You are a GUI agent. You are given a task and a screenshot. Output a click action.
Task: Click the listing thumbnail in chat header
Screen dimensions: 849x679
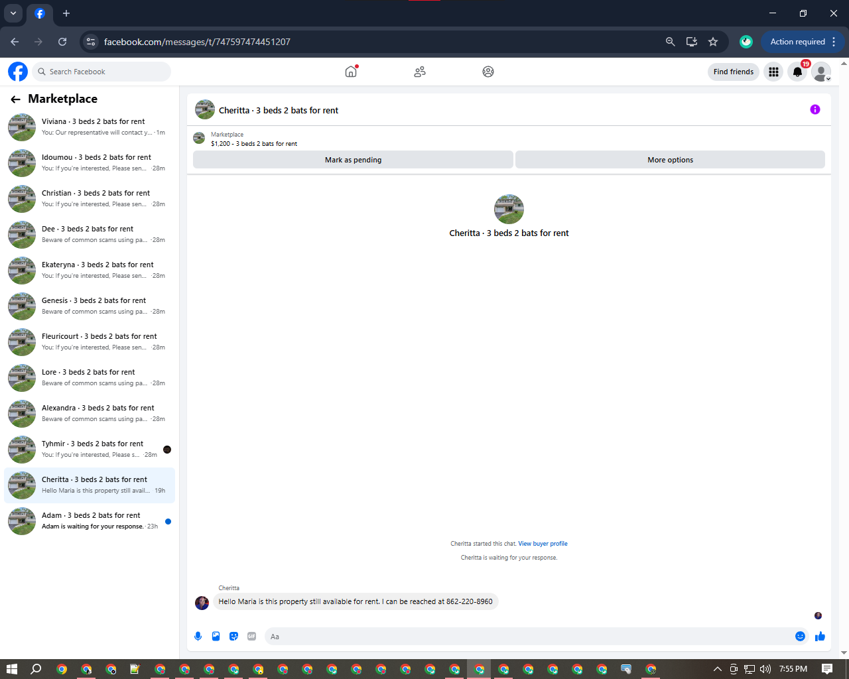point(205,110)
